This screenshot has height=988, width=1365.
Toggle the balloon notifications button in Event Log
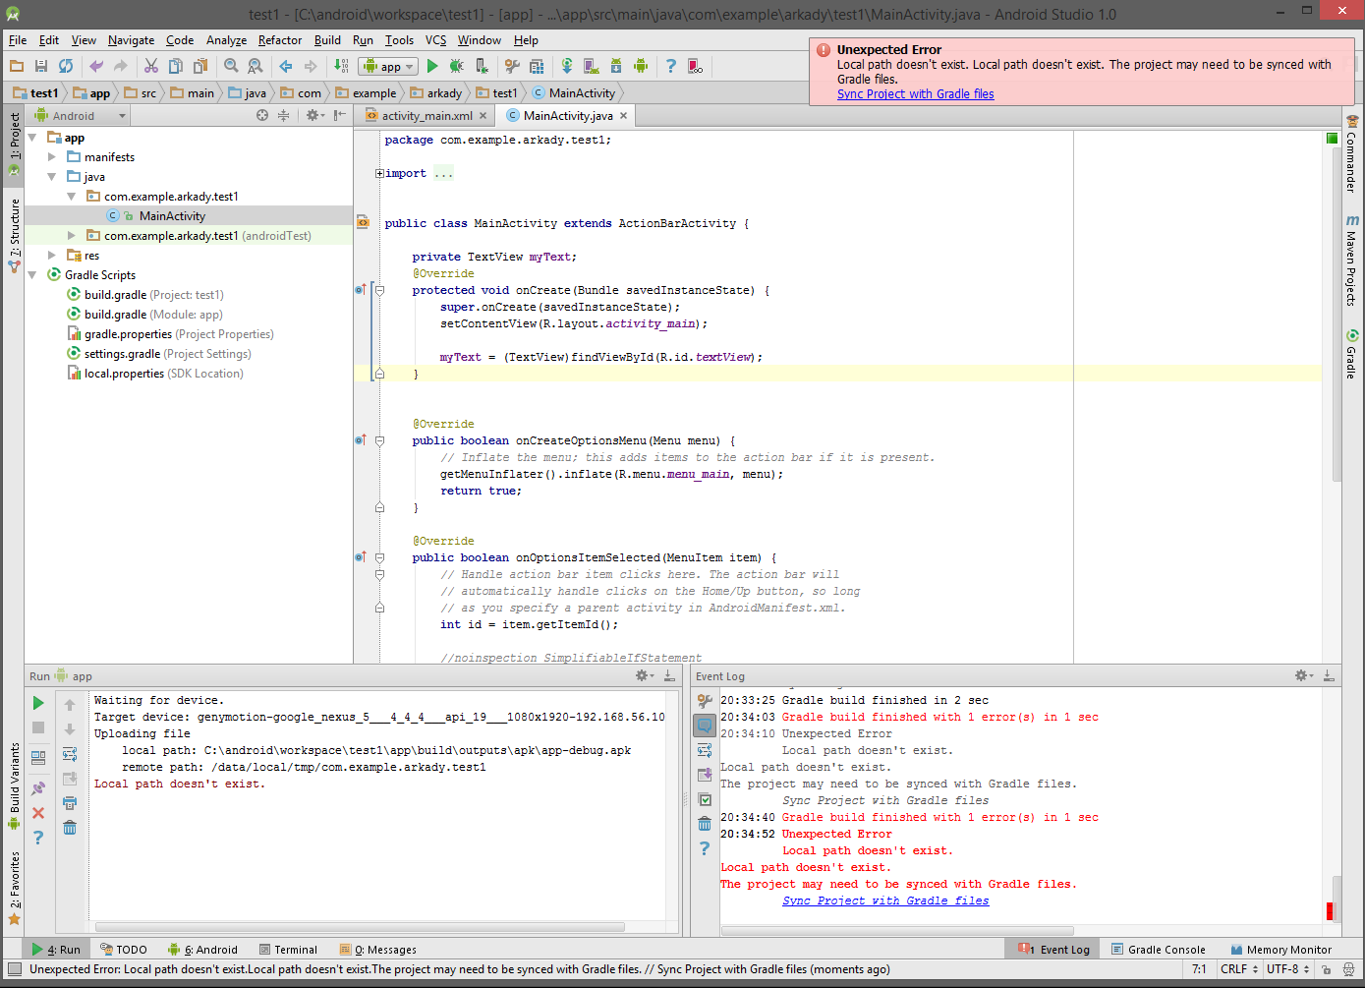(705, 726)
